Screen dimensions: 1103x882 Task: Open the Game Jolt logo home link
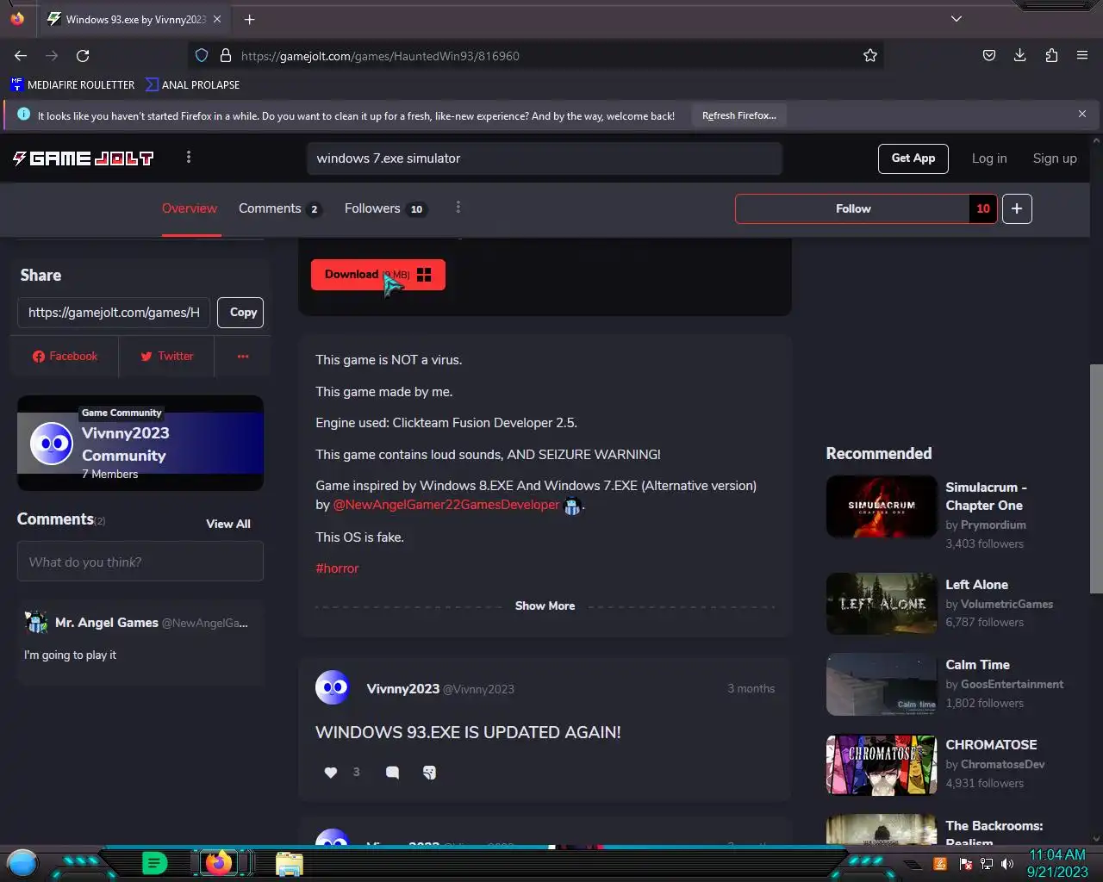83,158
